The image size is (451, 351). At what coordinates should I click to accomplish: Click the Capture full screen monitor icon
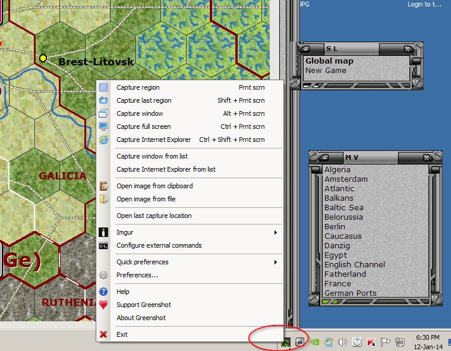[103, 127]
